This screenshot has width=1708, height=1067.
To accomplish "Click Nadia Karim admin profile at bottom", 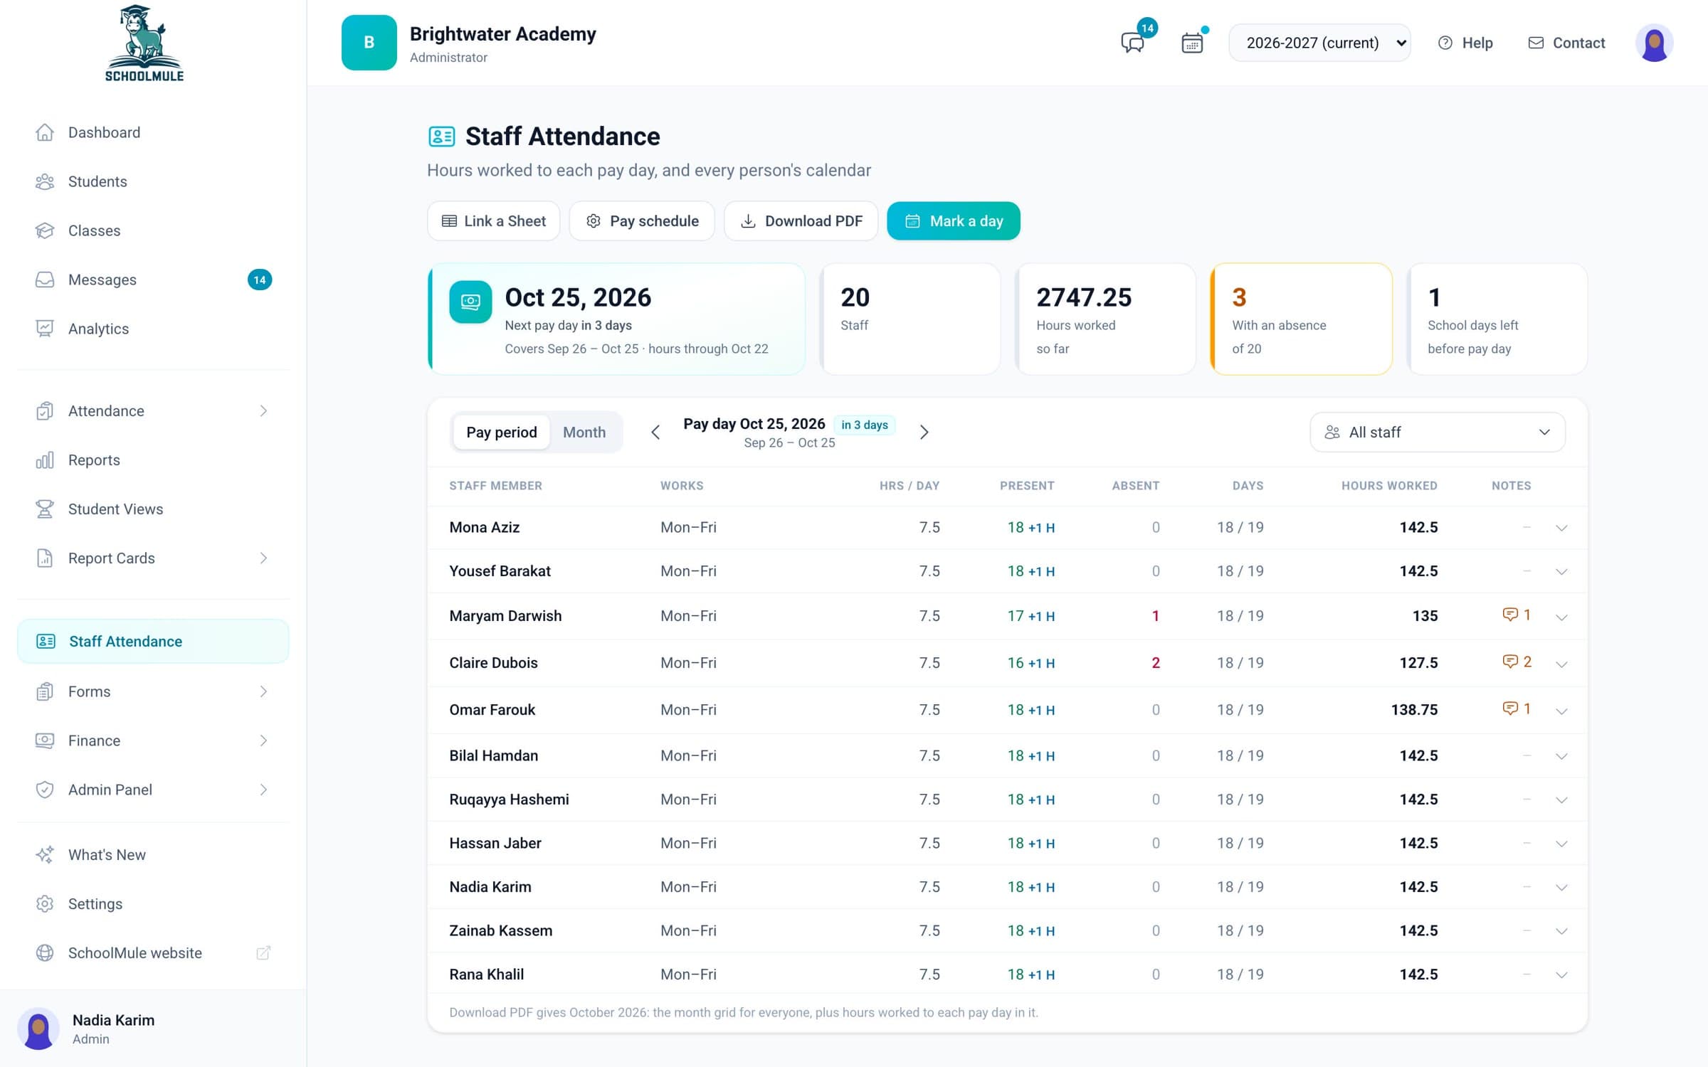I will point(153,1029).
